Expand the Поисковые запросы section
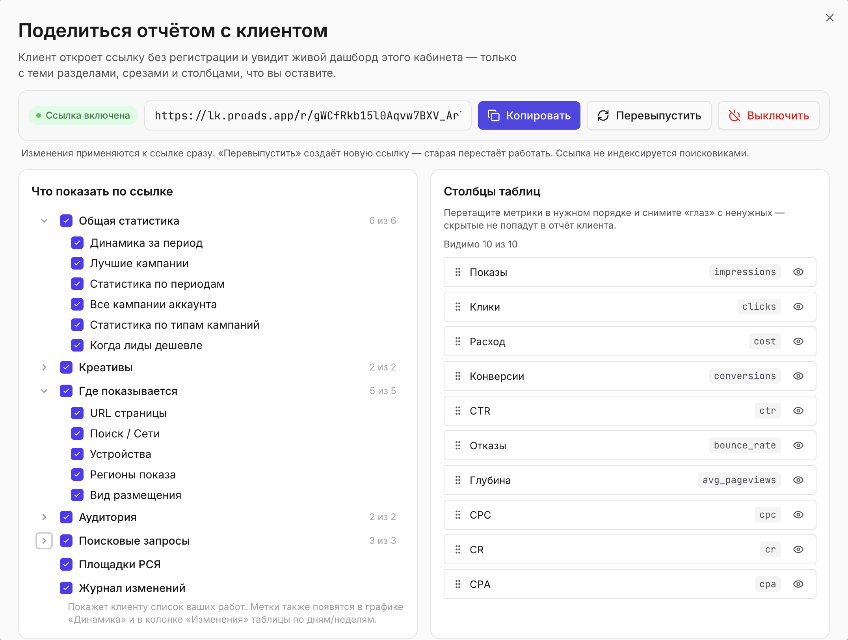848x640 pixels. pyautogui.click(x=44, y=541)
